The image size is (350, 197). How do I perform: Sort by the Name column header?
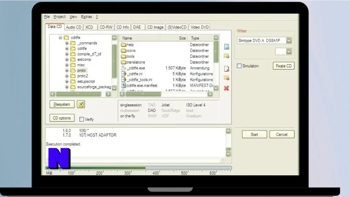tap(140, 38)
